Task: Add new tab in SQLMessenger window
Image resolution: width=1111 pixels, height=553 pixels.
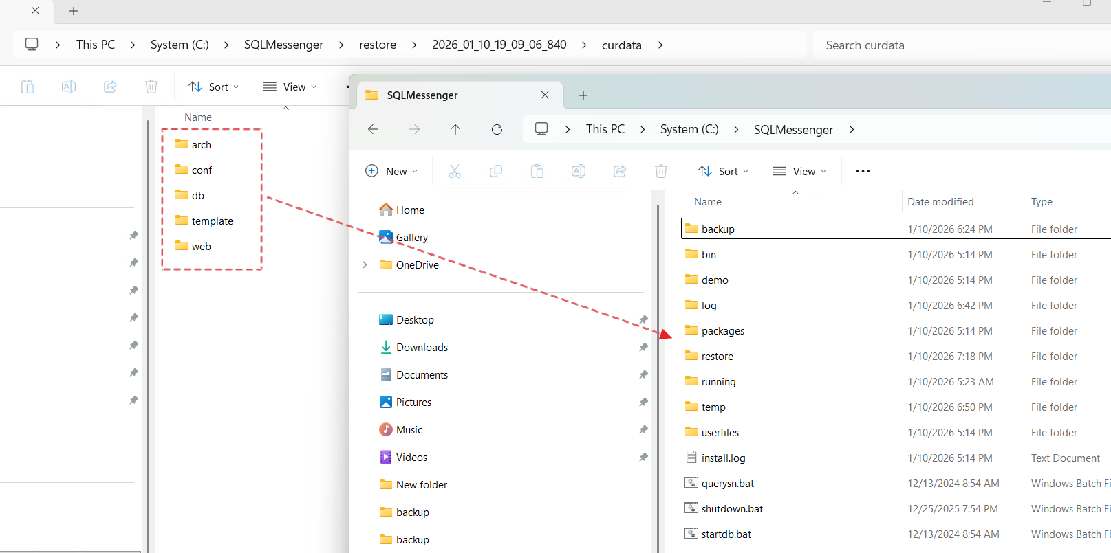Action: tap(583, 95)
